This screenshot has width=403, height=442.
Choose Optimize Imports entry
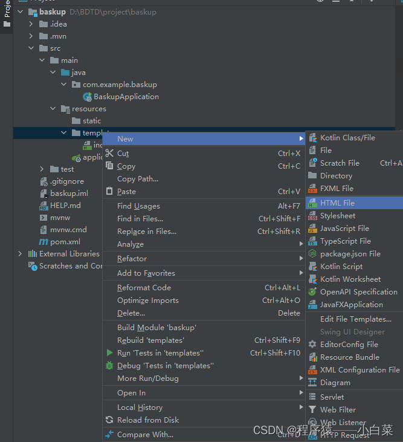coord(204,301)
